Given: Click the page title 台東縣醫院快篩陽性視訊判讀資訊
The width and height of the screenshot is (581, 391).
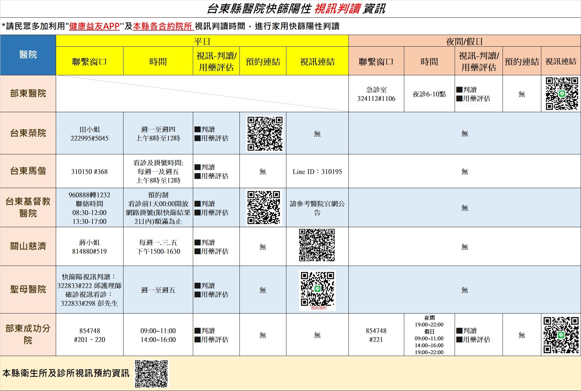Looking at the screenshot, I should tap(296, 9).
